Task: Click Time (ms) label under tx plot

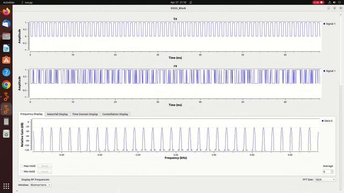Action: [175, 58]
